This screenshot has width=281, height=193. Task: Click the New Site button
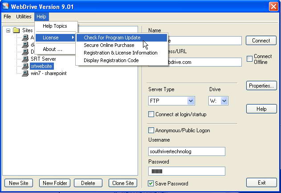pyautogui.click(x=19, y=183)
